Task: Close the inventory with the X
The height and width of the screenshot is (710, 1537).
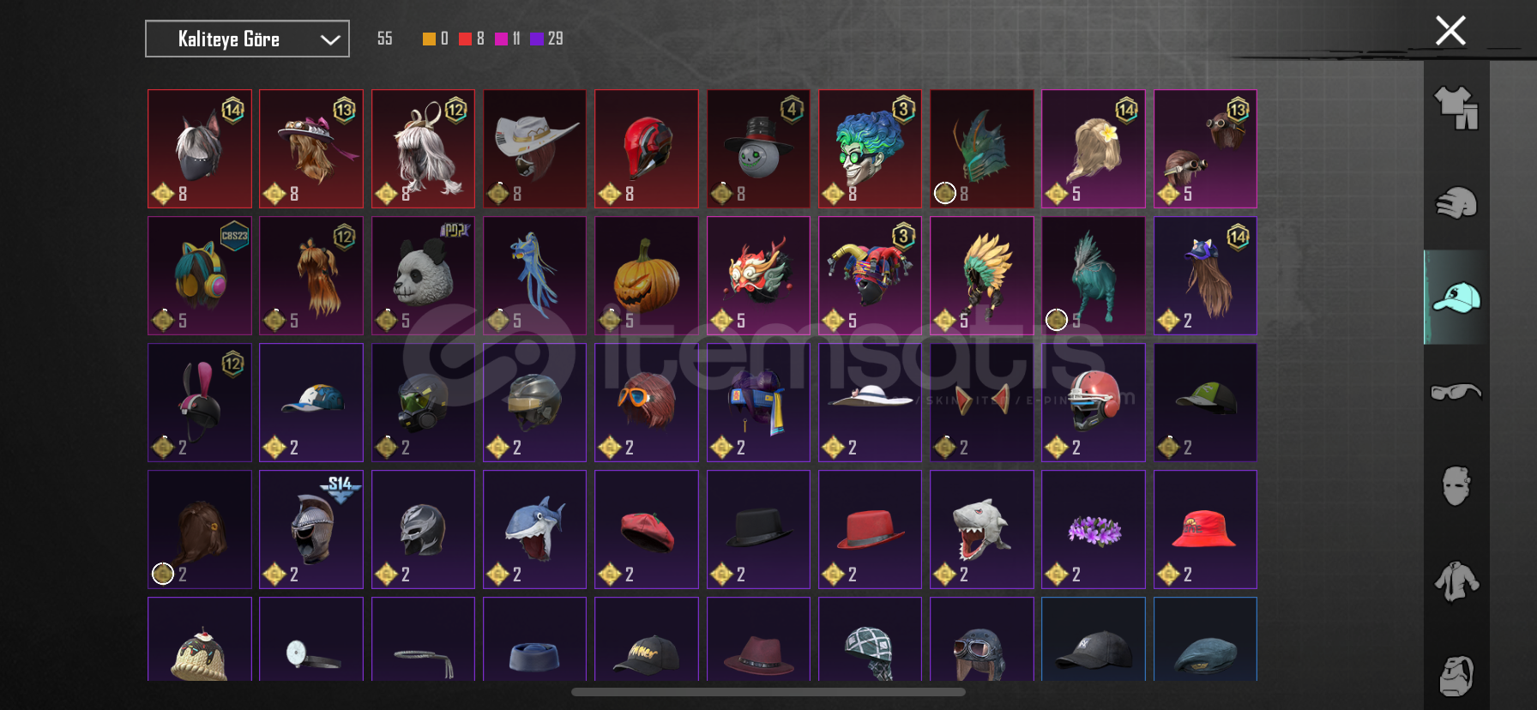Action: pyautogui.click(x=1450, y=31)
